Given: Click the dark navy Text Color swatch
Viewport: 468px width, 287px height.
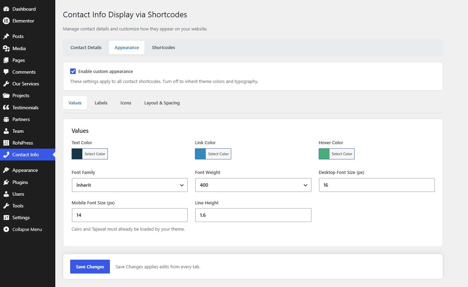Looking at the screenshot, I should (x=77, y=154).
